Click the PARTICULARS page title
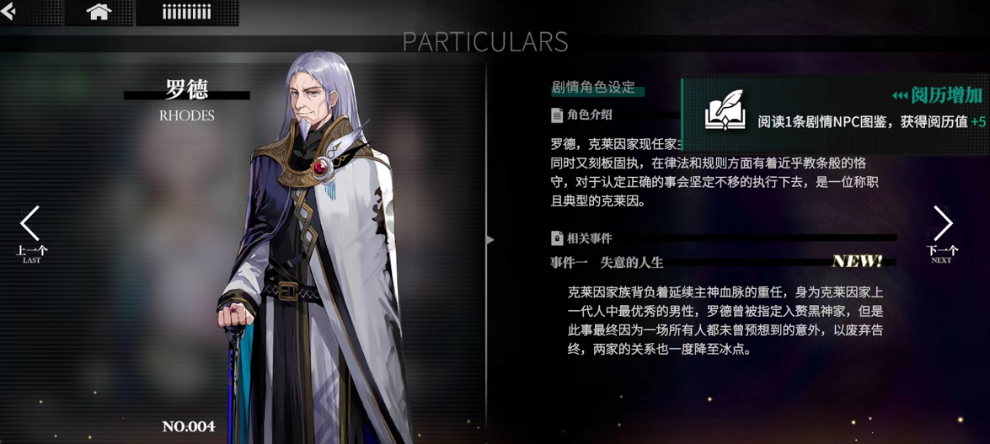 [485, 41]
